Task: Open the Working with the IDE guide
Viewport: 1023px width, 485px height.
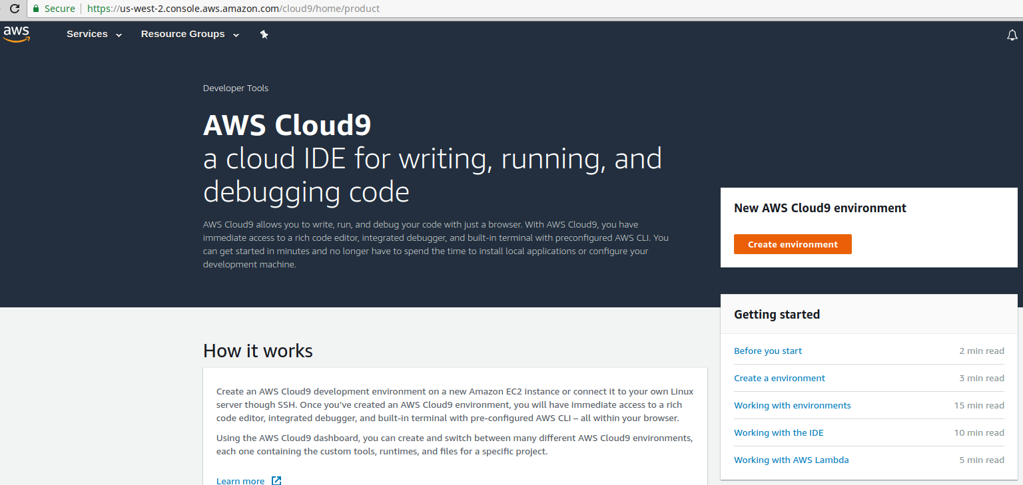Action: pyautogui.click(x=779, y=432)
